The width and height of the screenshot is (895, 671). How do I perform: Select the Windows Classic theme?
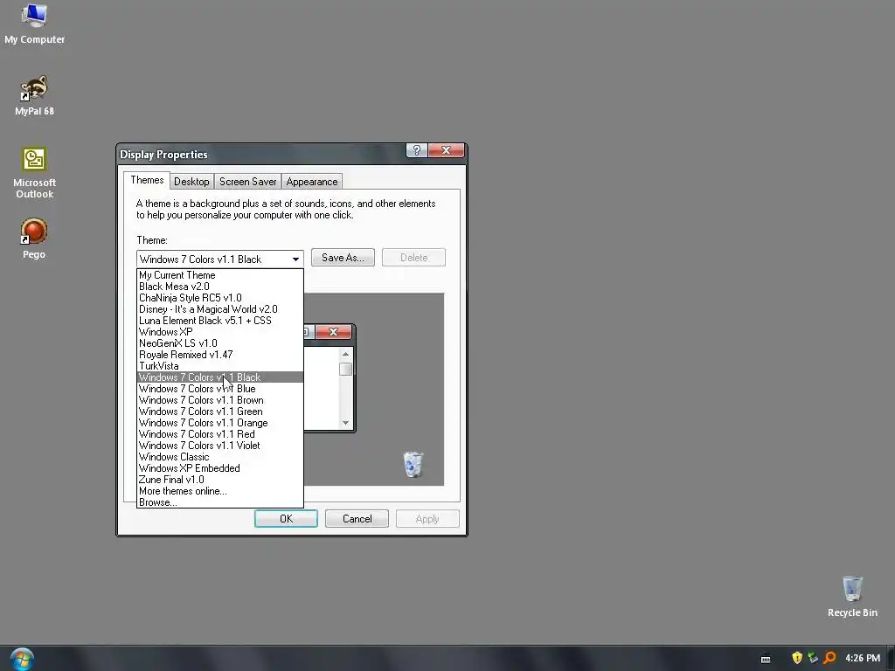(x=220, y=457)
